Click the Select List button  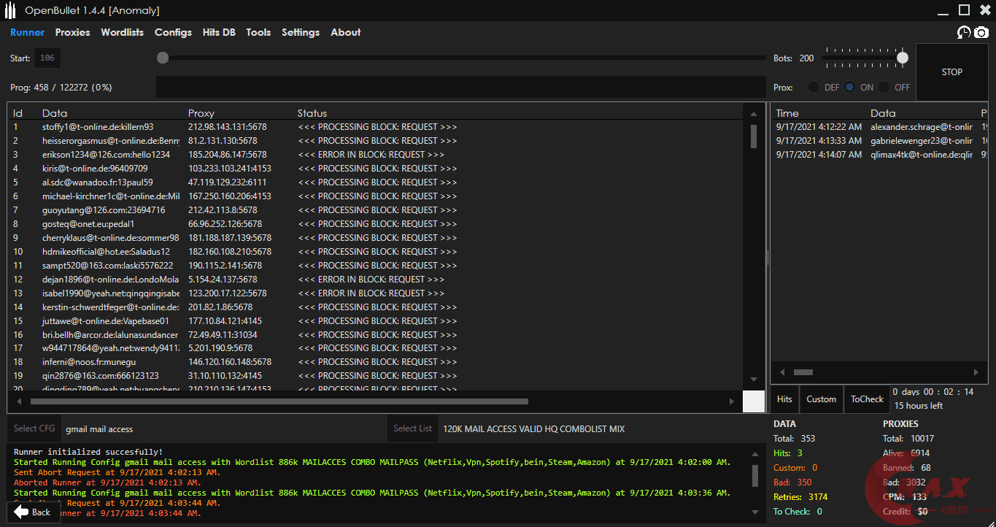tap(412, 428)
